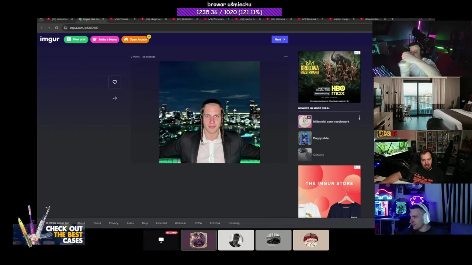
Task: Click the '0 Views • 58 seconds' text
Action: [143, 57]
